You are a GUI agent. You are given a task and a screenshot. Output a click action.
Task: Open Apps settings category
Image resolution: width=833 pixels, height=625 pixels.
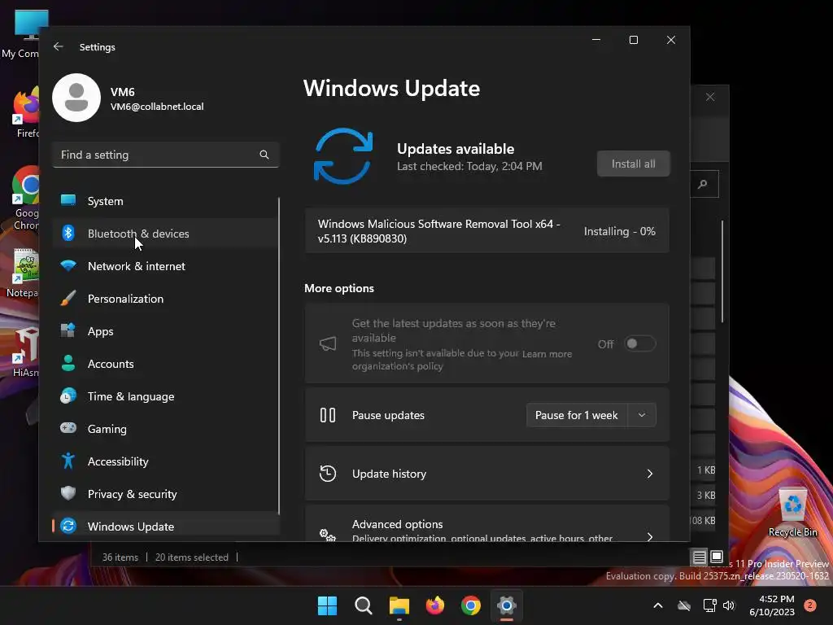[x=165, y=331]
